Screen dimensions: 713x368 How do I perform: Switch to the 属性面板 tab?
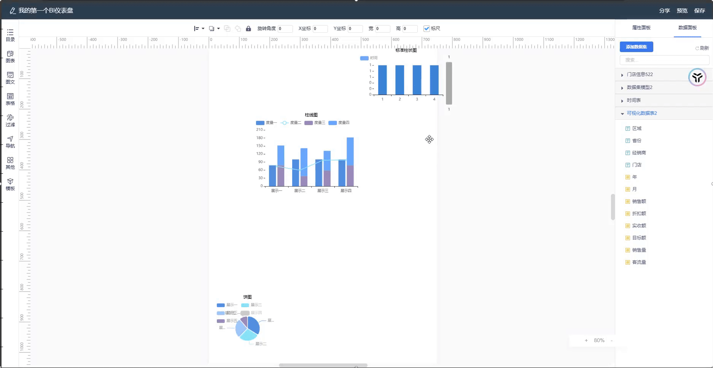(641, 28)
